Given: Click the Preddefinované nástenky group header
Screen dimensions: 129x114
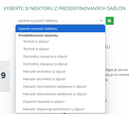Looking at the screenshot, I should [38, 36].
